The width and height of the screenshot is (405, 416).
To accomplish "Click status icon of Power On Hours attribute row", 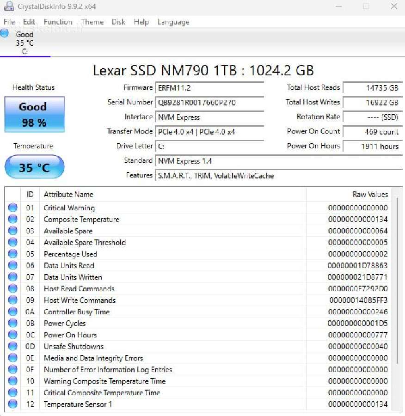I will coord(13,335).
